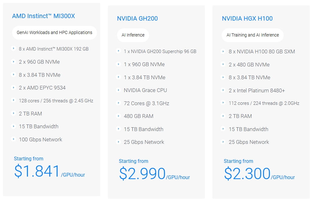Click the 72 Cores @ 3.1GHz specification

[x=146, y=103]
